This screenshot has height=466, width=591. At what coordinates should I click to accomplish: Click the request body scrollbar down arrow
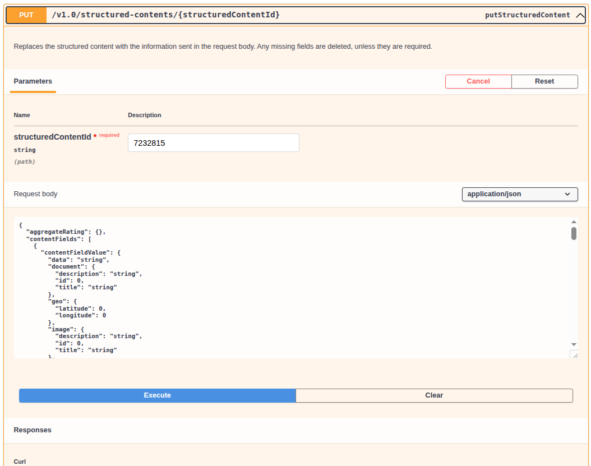574,344
